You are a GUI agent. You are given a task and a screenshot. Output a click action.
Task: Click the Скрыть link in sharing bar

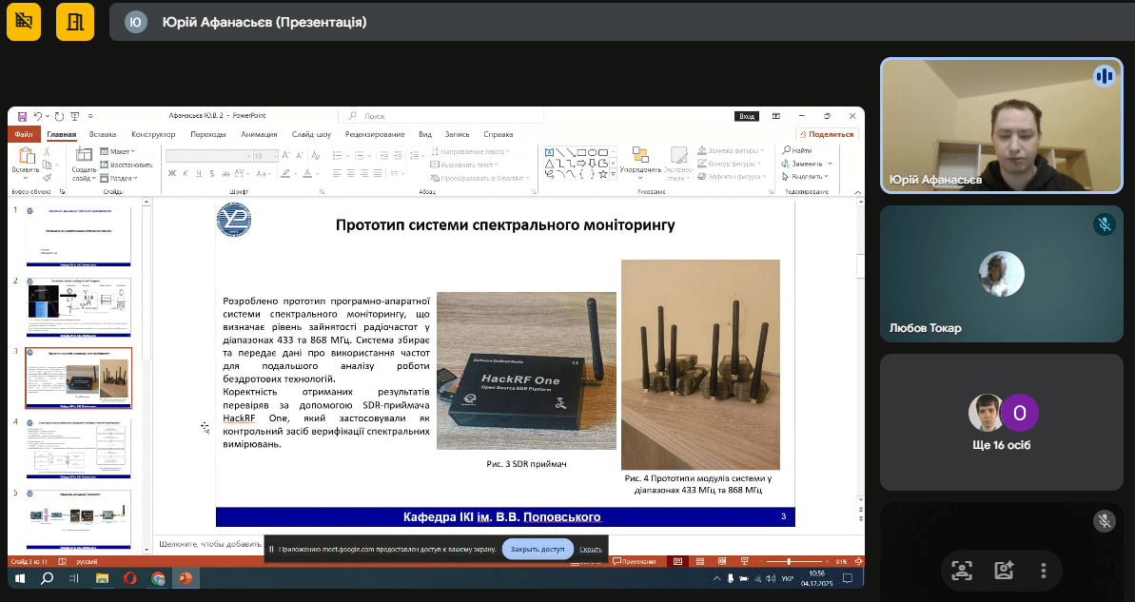(x=591, y=549)
